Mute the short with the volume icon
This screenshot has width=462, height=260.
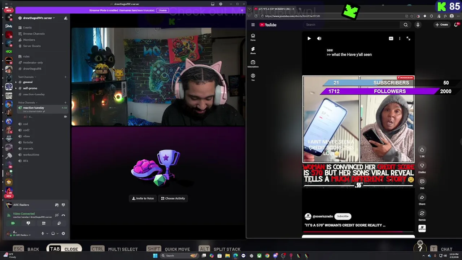(319, 38)
